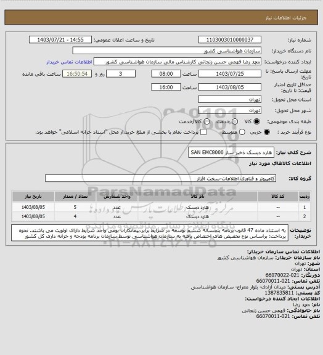323x355 pixels.
Task: Click the validity time field 16:00
Action: tap(166, 87)
